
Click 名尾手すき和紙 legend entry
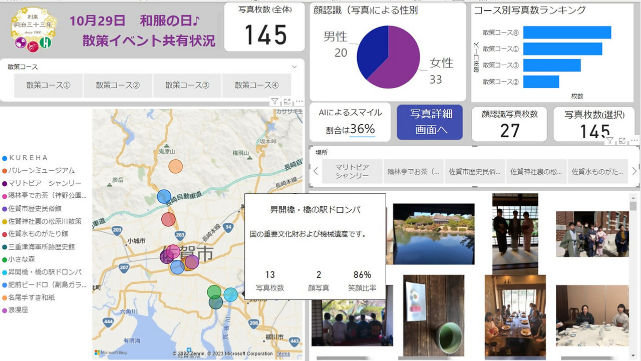(29, 297)
